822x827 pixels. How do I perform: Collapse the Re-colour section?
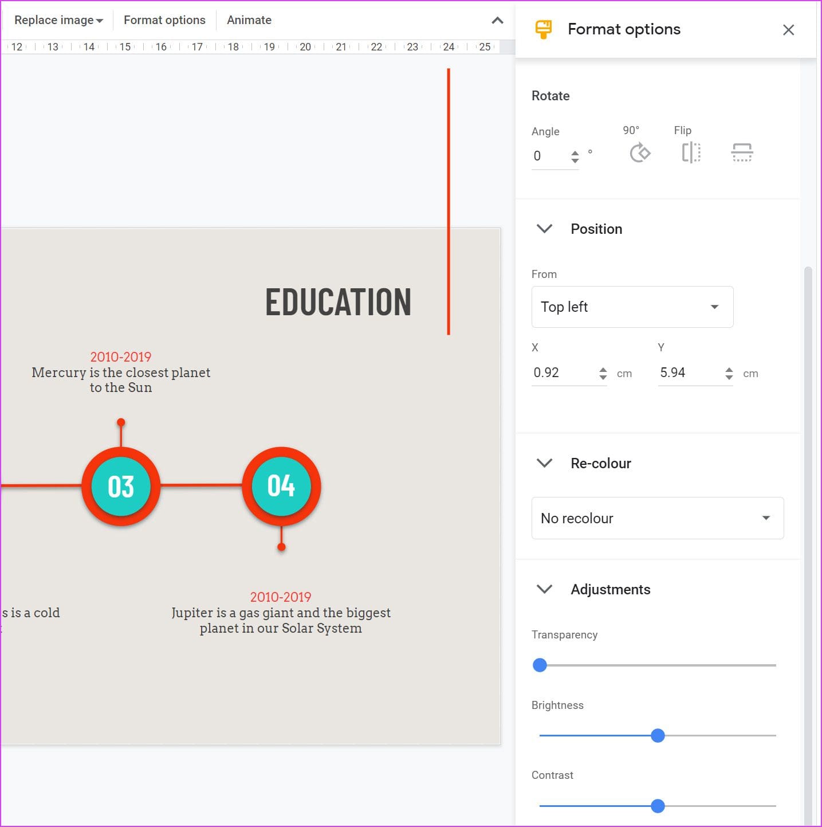544,463
